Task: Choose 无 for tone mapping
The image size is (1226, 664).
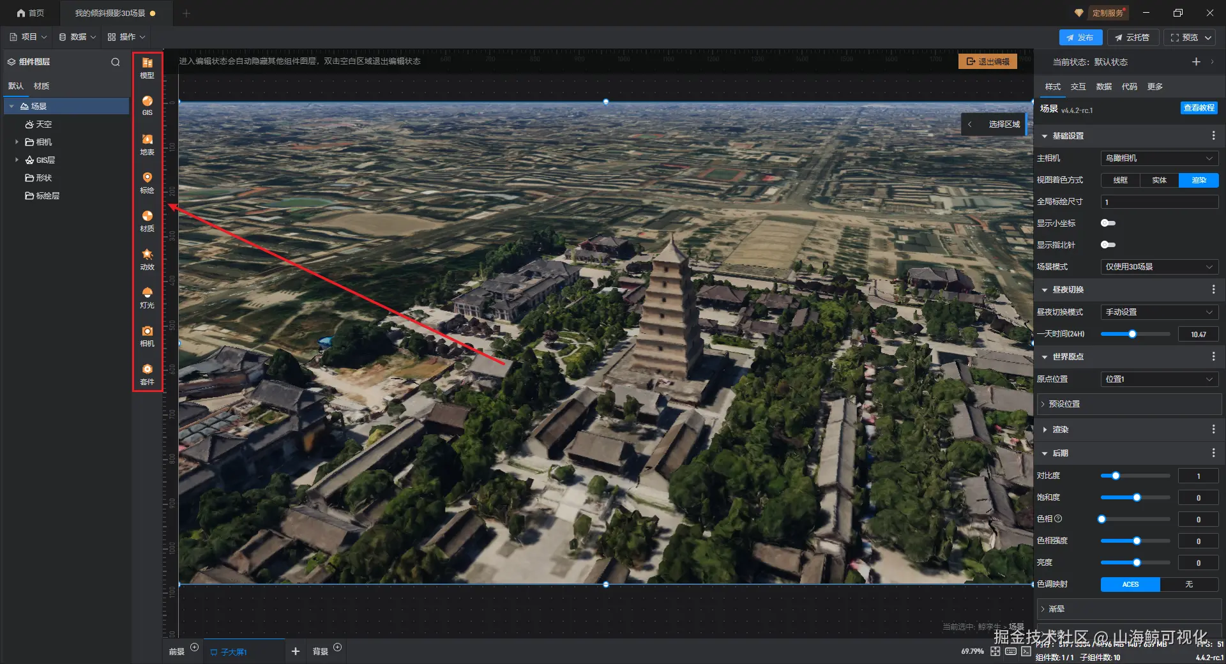Action: (1189, 584)
